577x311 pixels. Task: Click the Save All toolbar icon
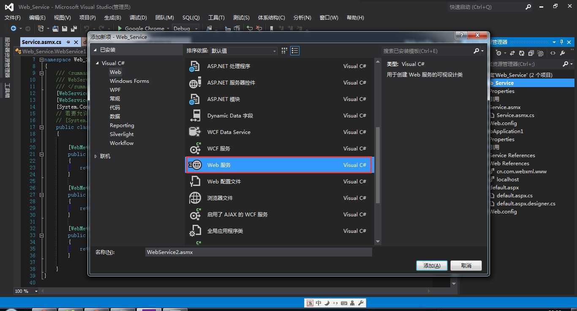coord(74,28)
